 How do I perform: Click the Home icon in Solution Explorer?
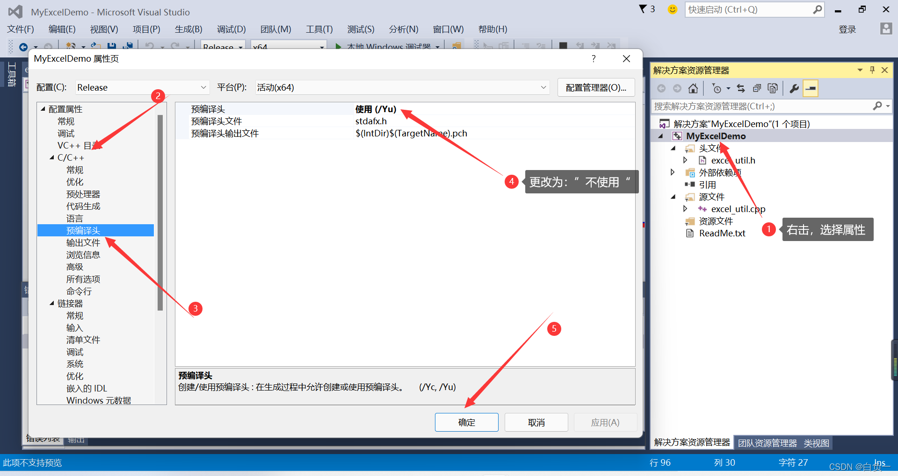[693, 88]
